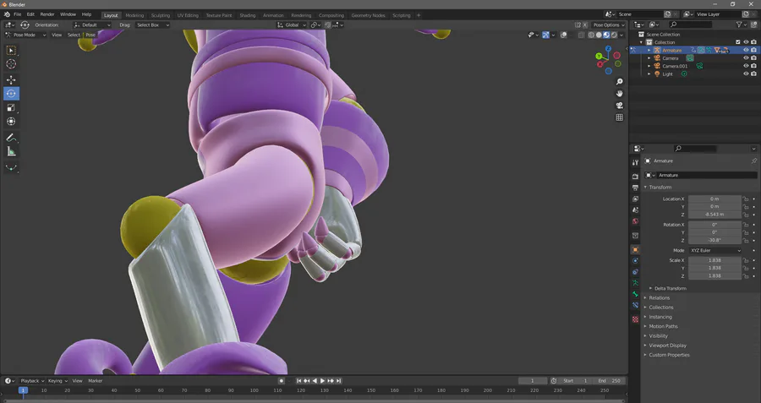761x403 pixels.
Task: Open the Orientation Default dropdown
Action: pos(91,25)
